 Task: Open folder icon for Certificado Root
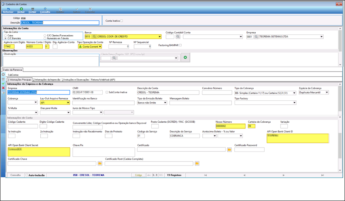197,164
